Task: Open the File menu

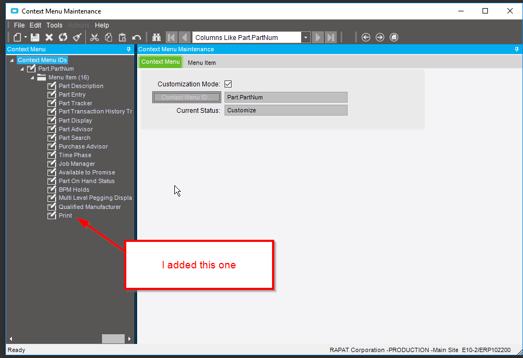Action: pos(19,25)
